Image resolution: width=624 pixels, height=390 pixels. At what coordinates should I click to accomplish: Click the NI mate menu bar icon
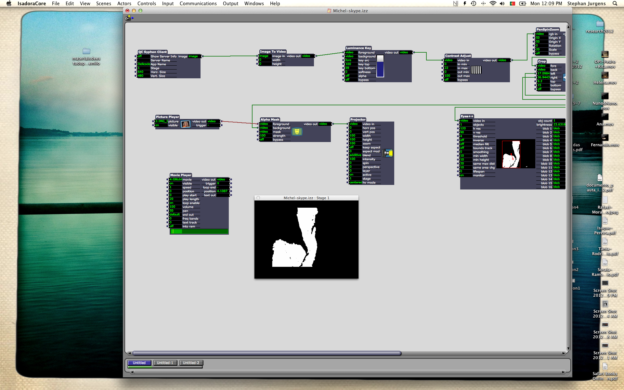point(456,4)
